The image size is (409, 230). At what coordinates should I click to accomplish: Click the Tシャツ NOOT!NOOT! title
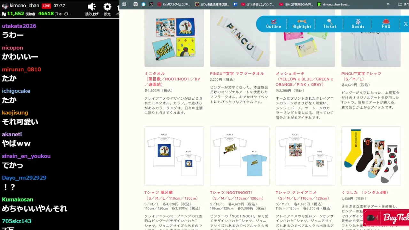(237, 195)
